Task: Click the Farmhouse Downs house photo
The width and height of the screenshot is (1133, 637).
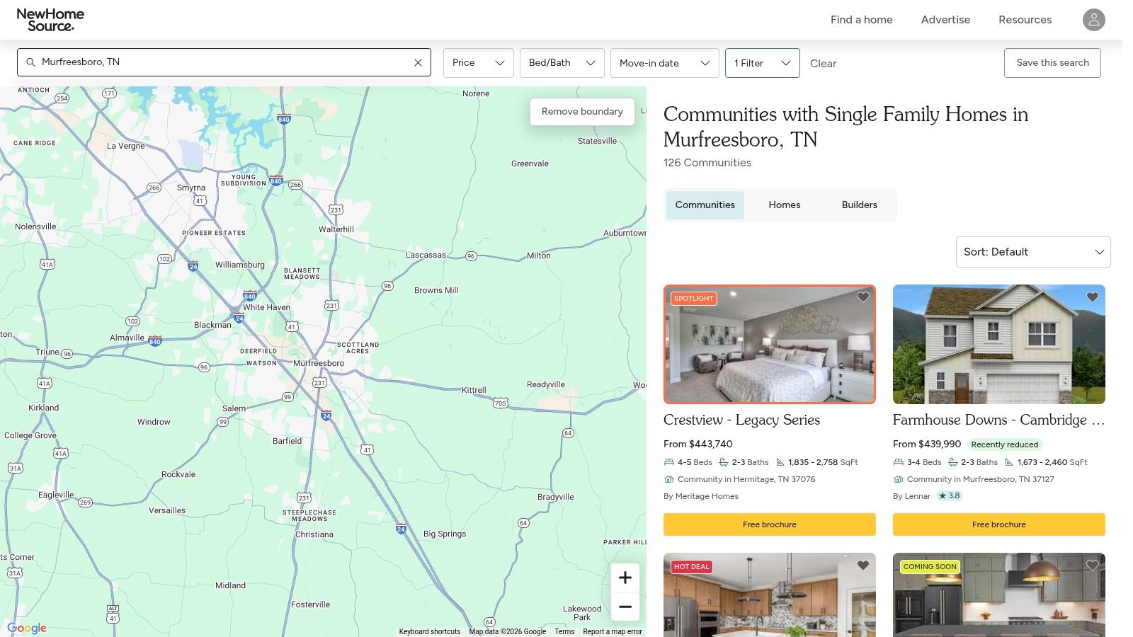Action: (999, 345)
